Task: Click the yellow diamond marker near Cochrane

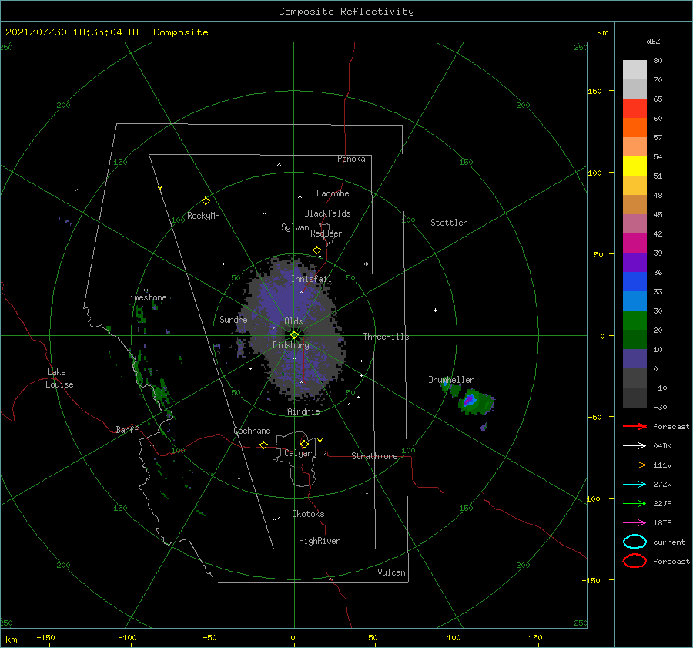Action: click(263, 445)
